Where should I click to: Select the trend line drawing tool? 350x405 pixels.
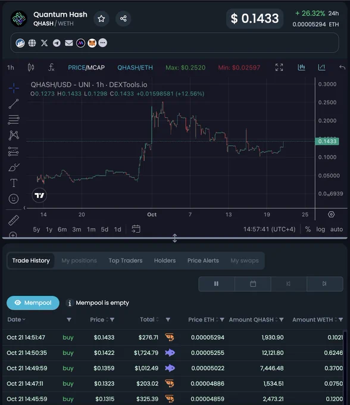pos(14,104)
